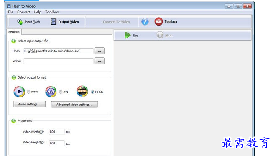Screen dimensions: 273x156
Task: Click the MPEG format icon
Action: click(82, 91)
